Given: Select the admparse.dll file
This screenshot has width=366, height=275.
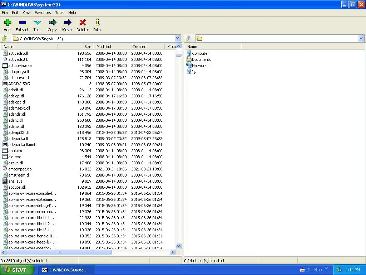Looking at the screenshot, I should [x=19, y=78].
